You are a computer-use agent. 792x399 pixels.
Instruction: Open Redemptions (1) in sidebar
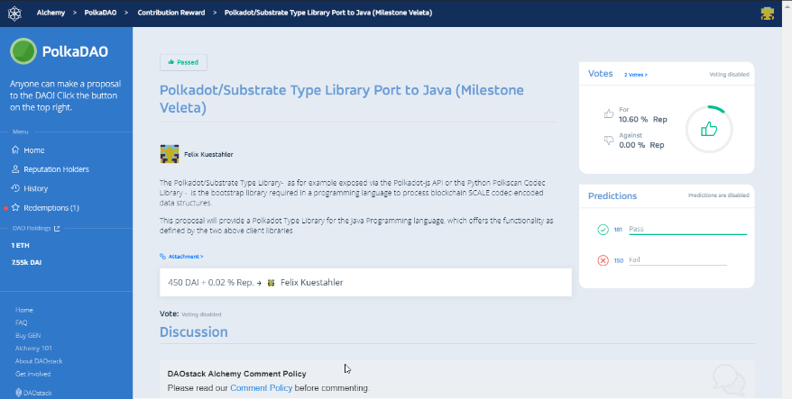point(51,208)
